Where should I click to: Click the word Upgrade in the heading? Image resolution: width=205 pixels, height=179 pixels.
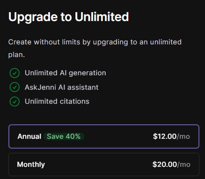point(33,17)
